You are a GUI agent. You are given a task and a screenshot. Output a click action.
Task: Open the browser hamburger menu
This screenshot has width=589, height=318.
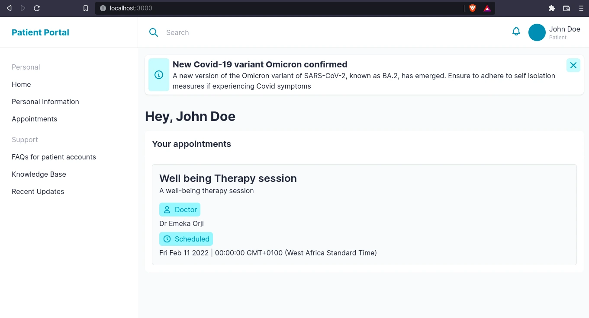581,8
